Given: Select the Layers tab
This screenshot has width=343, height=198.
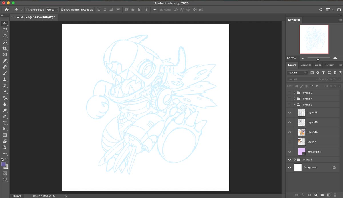Looking at the screenshot, I should click(x=292, y=65).
